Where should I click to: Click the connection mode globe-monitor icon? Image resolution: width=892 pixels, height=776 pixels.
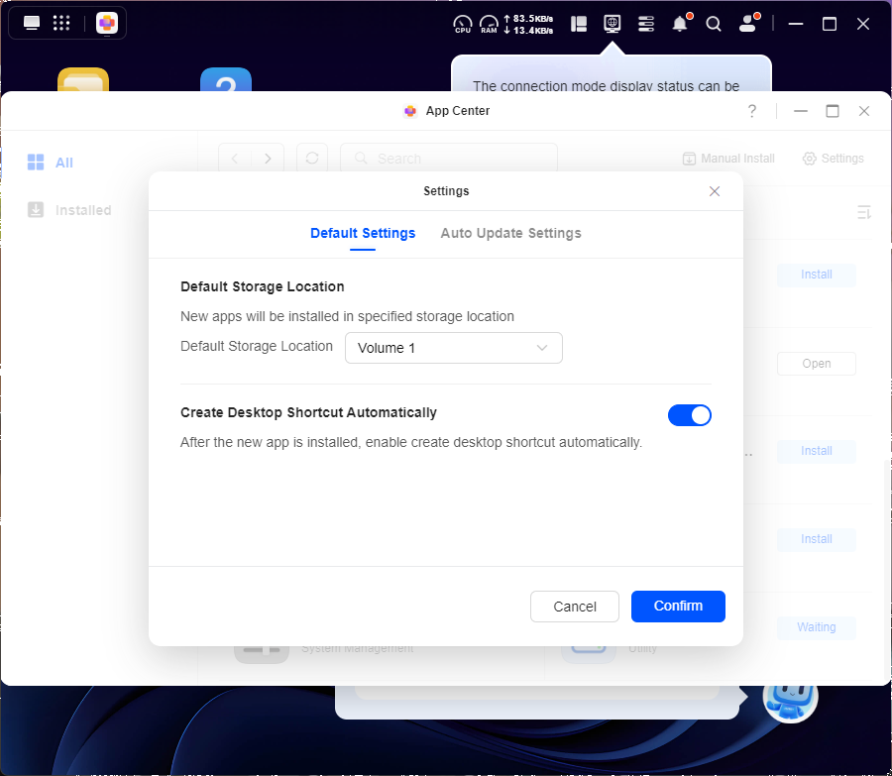(613, 23)
